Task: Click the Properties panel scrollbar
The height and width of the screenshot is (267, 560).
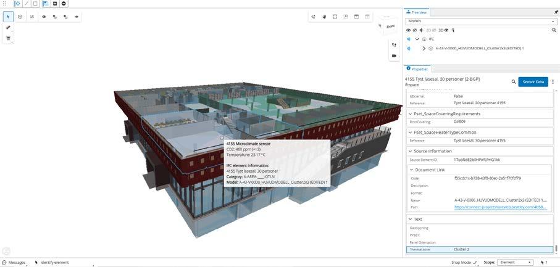Action: click(556, 248)
